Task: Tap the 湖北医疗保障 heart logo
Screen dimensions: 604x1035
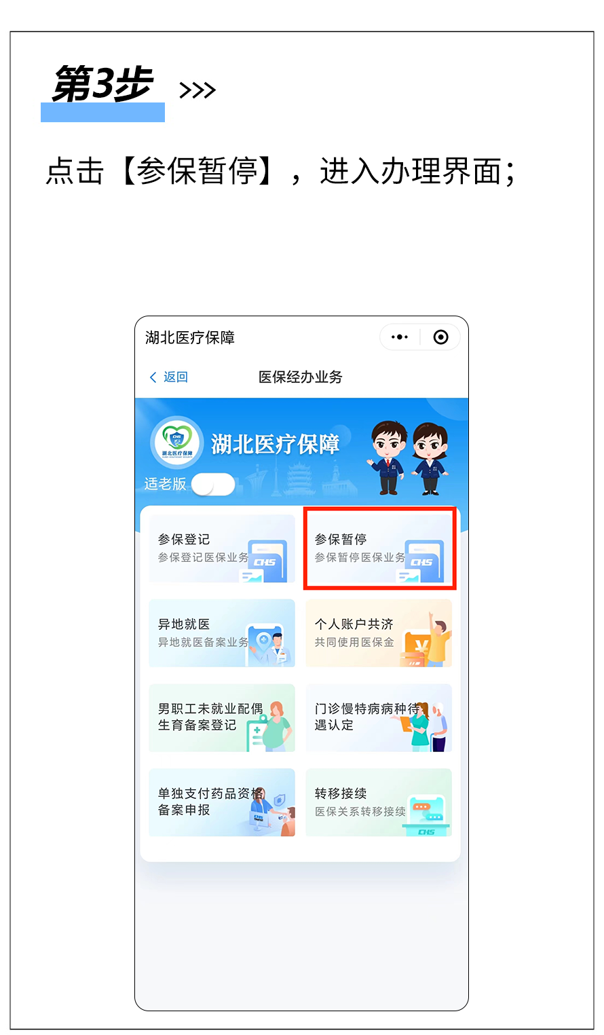Action: [176, 443]
